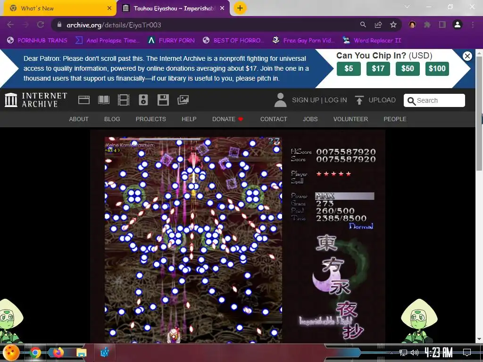Click the page vertical scrollbar thumb
Screen dimensions: 483x362
click(x=479, y=113)
